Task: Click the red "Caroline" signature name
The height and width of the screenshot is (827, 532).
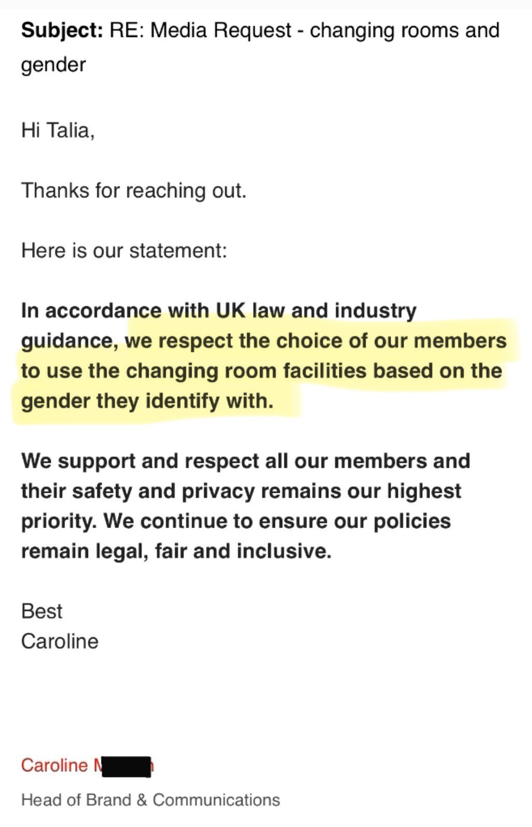Action: 54,765
